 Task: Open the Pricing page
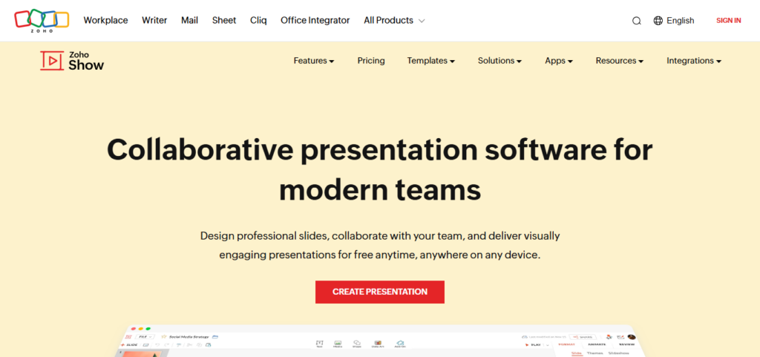371,61
